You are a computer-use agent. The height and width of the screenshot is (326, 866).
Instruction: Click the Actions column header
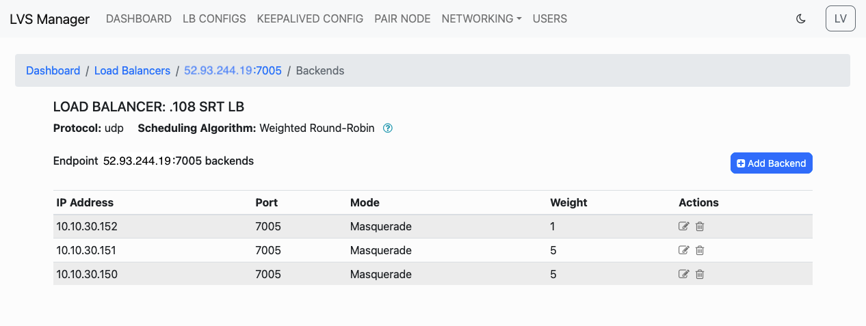pos(698,202)
